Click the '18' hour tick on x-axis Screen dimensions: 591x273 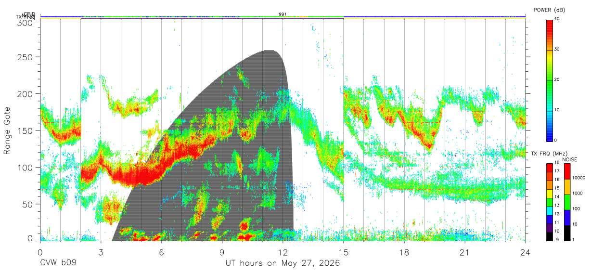[x=404, y=252]
